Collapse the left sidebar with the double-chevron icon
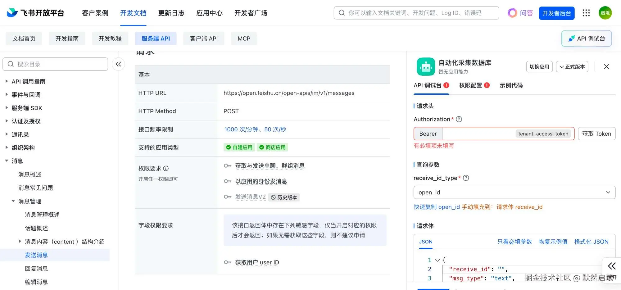 pos(118,64)
